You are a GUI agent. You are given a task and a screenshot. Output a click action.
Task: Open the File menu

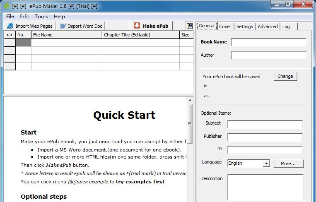pyautogui.click(x=10, y=17)
